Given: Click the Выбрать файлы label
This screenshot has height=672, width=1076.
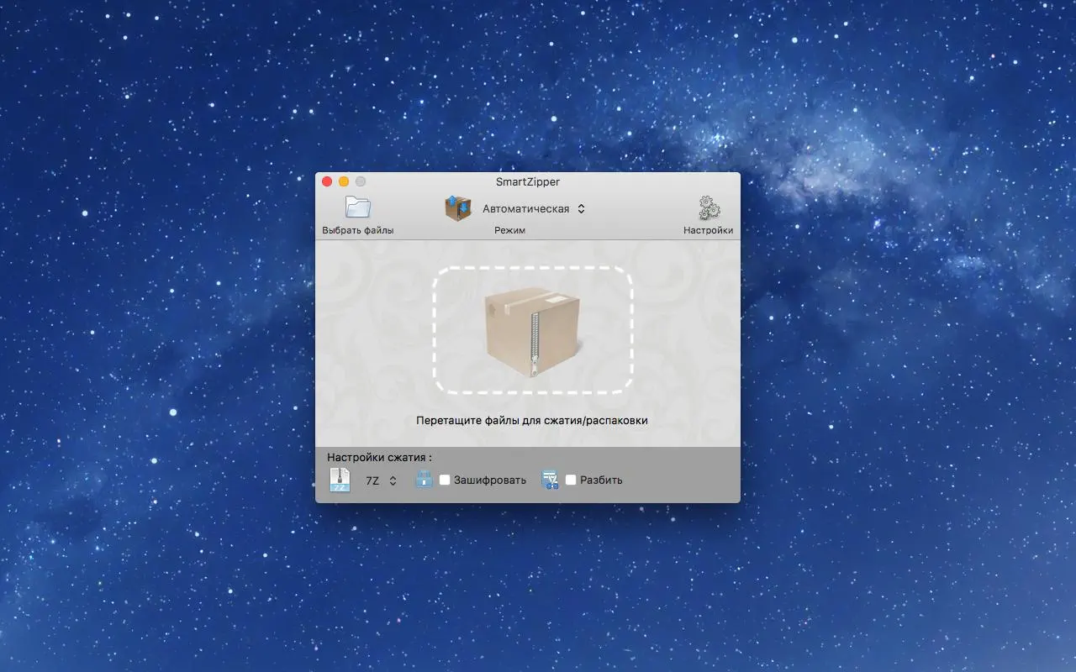Looking at the screenshot, I should click(x=357, y=230).
